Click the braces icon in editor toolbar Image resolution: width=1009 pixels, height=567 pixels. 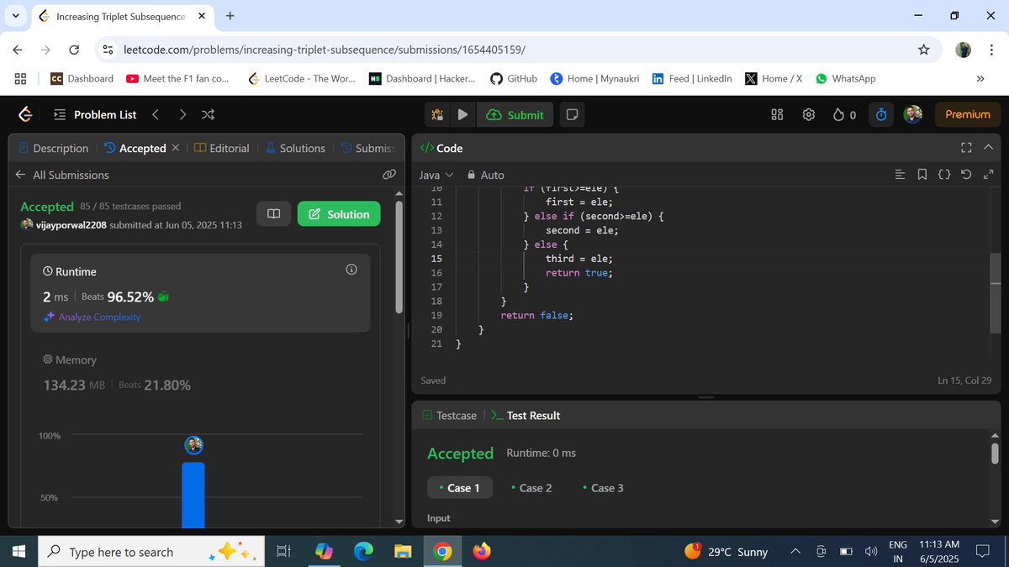[944, 175]
